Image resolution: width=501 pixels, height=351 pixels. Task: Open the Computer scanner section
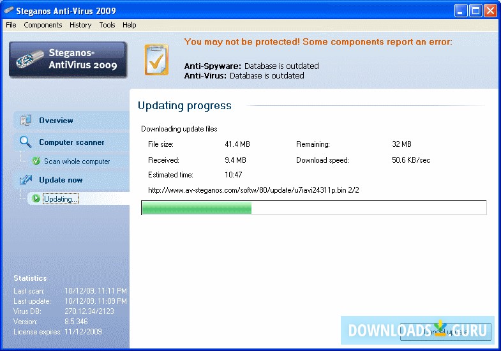click(x=71, y=142)
